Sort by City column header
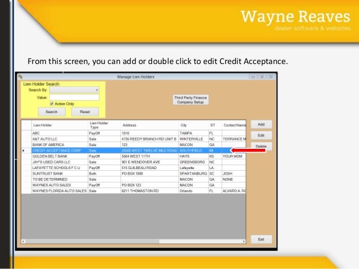This screenshot has width=359, height=269. [x=194, y=125]
